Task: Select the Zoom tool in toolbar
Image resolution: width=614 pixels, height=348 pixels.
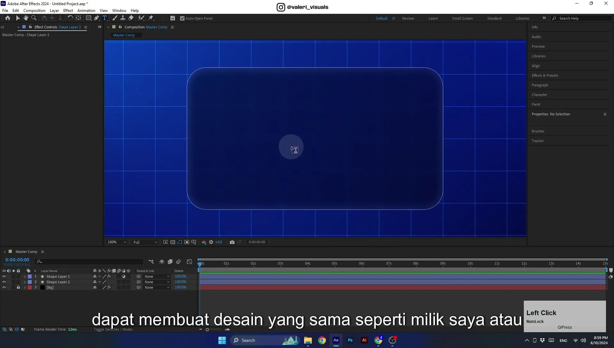Action: (x=34, y=18)
